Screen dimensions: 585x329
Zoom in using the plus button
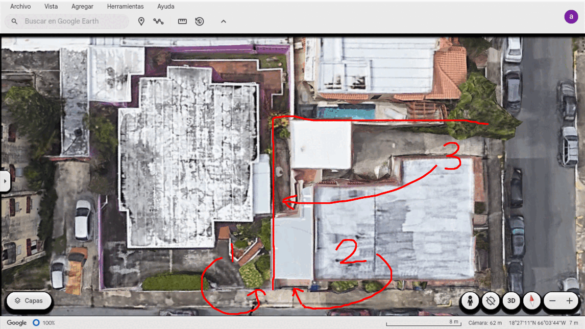569,301
